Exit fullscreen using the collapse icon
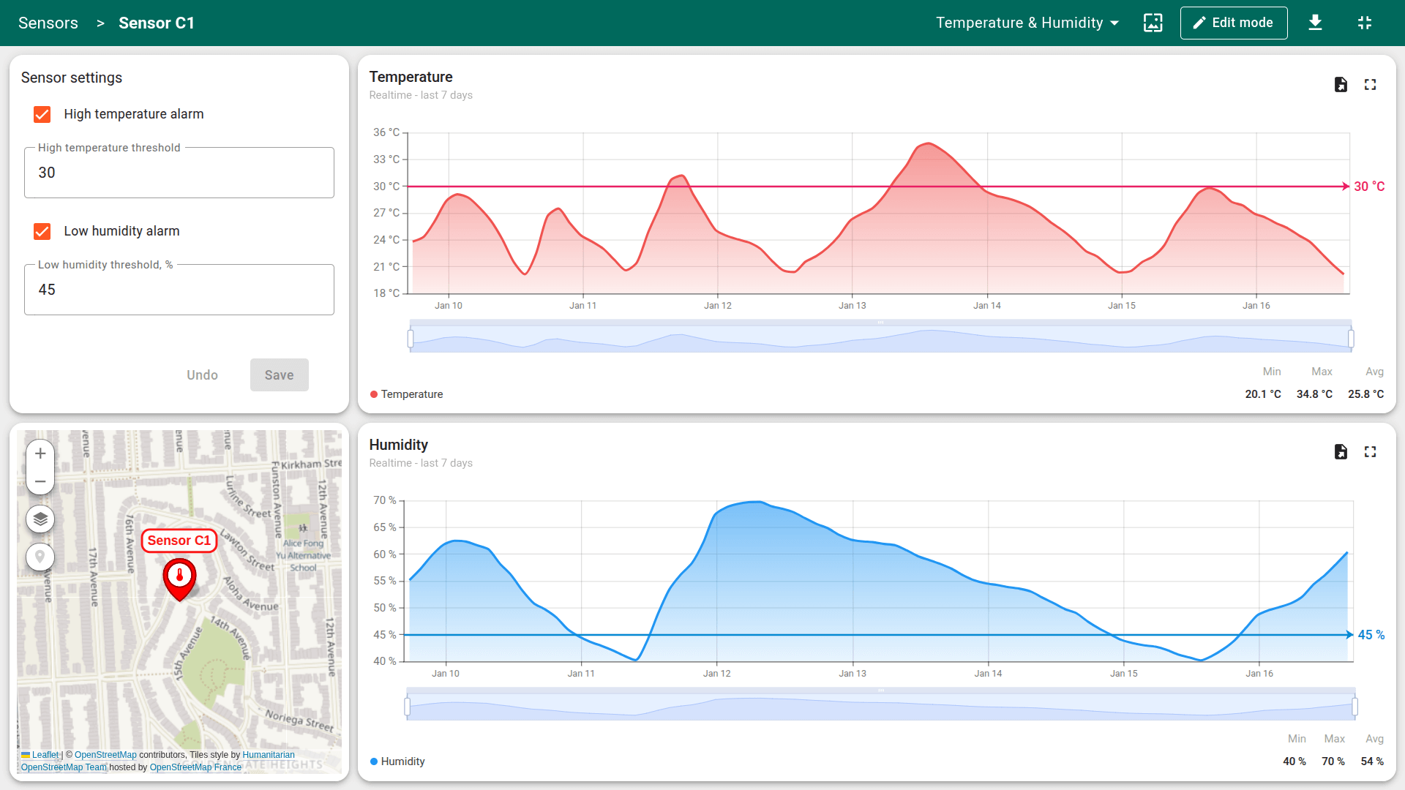Image resolution: width=1405 pixels, height=790 pixels. coord(1365,23)
